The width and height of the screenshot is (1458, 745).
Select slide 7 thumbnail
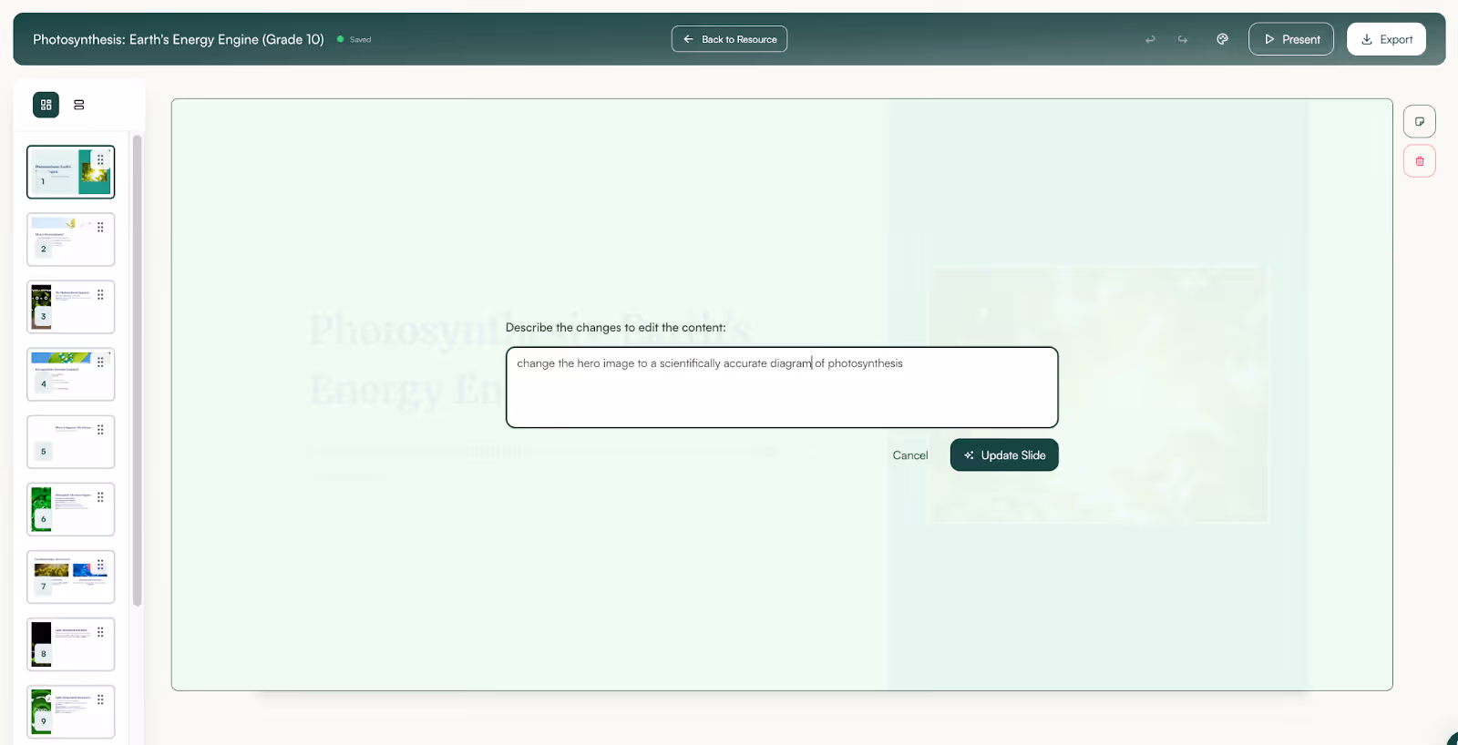71,577
